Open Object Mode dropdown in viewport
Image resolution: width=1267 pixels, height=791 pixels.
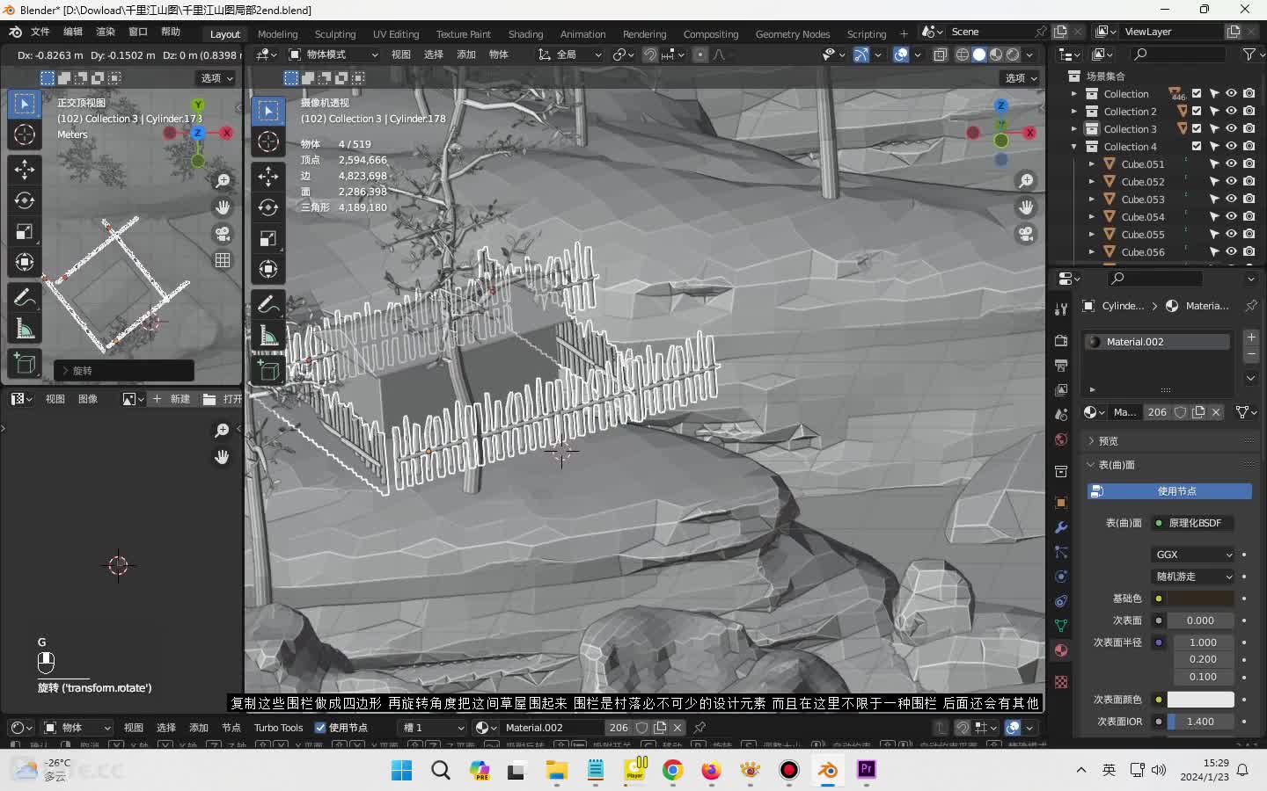(333, 54)
